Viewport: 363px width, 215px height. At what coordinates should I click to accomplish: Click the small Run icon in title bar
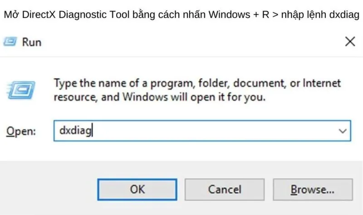[x=10, y=42]
